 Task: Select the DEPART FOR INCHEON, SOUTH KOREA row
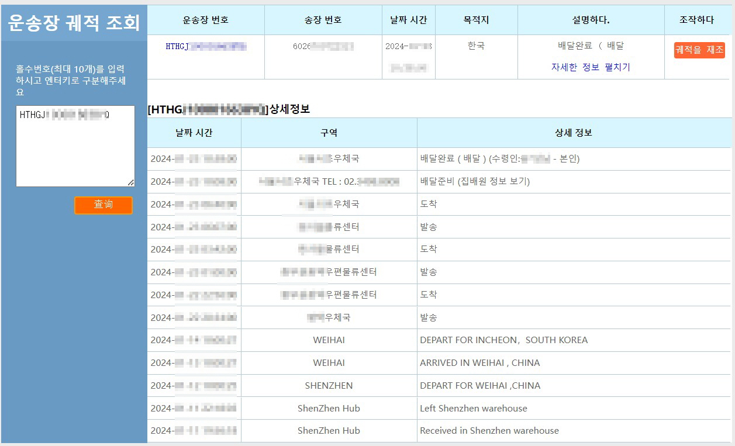(x=439, y=340)
